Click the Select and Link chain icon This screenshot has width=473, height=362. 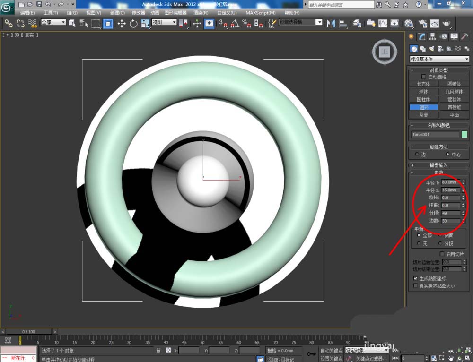[x=8, y=23]
